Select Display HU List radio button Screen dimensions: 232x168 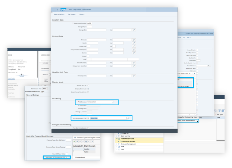(88, 86)
